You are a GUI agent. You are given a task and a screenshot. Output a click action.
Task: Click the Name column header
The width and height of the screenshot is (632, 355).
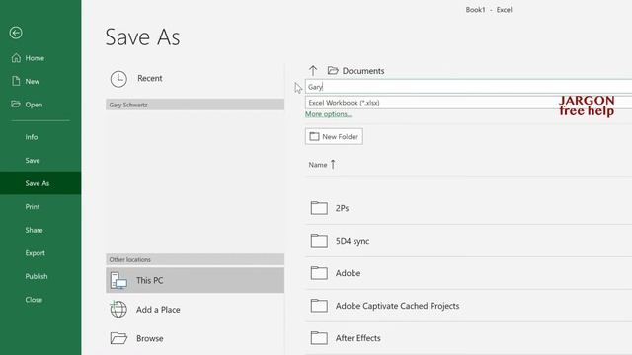318,165
